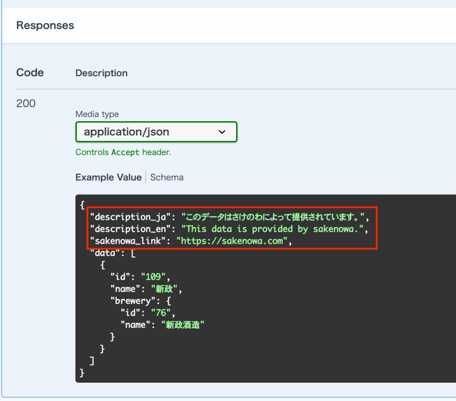Click the 200 response code

[x=26, y=103]
